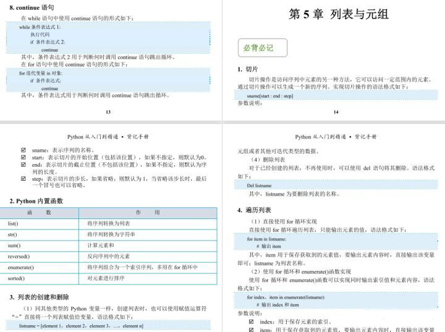Click the heading '2. Python 内置函数'
Image resolution: width=445 pixels, height=332 pixels.
(x=36, y=201)
